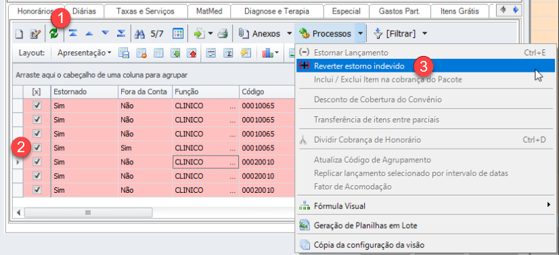Open the Anexos dropdown arrow
Viewport: 559px width, 255px height.
coord(289,34)
